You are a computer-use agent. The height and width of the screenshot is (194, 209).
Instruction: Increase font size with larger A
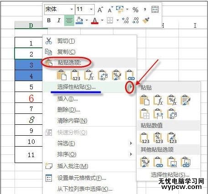pos(100,10)
